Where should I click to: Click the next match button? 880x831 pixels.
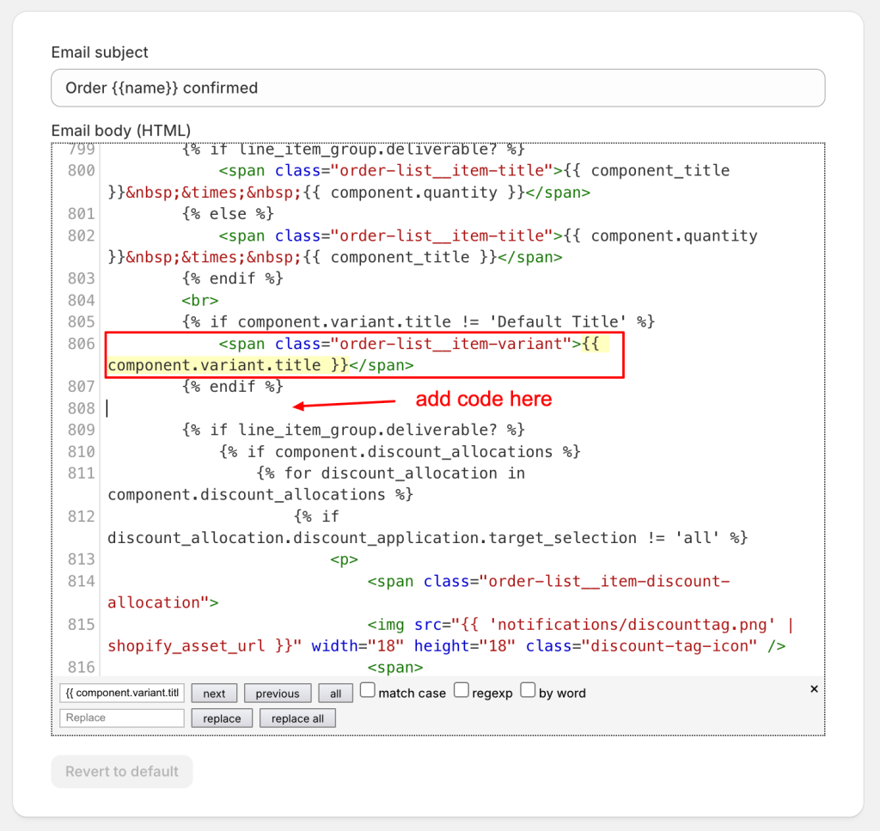(x=214, y=694)
